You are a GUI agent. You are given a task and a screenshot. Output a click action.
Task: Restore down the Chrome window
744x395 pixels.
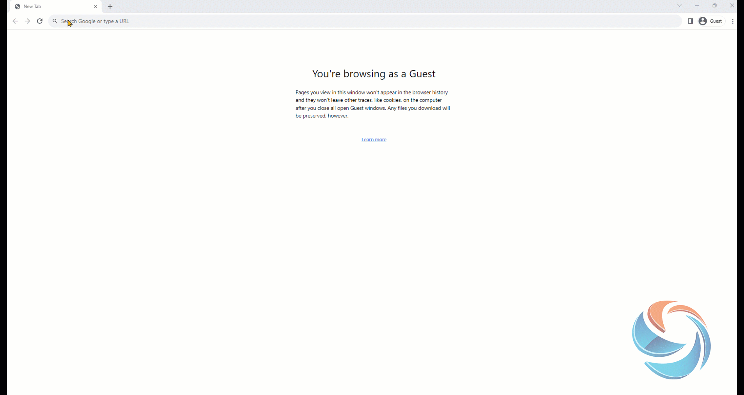(714, 5)
